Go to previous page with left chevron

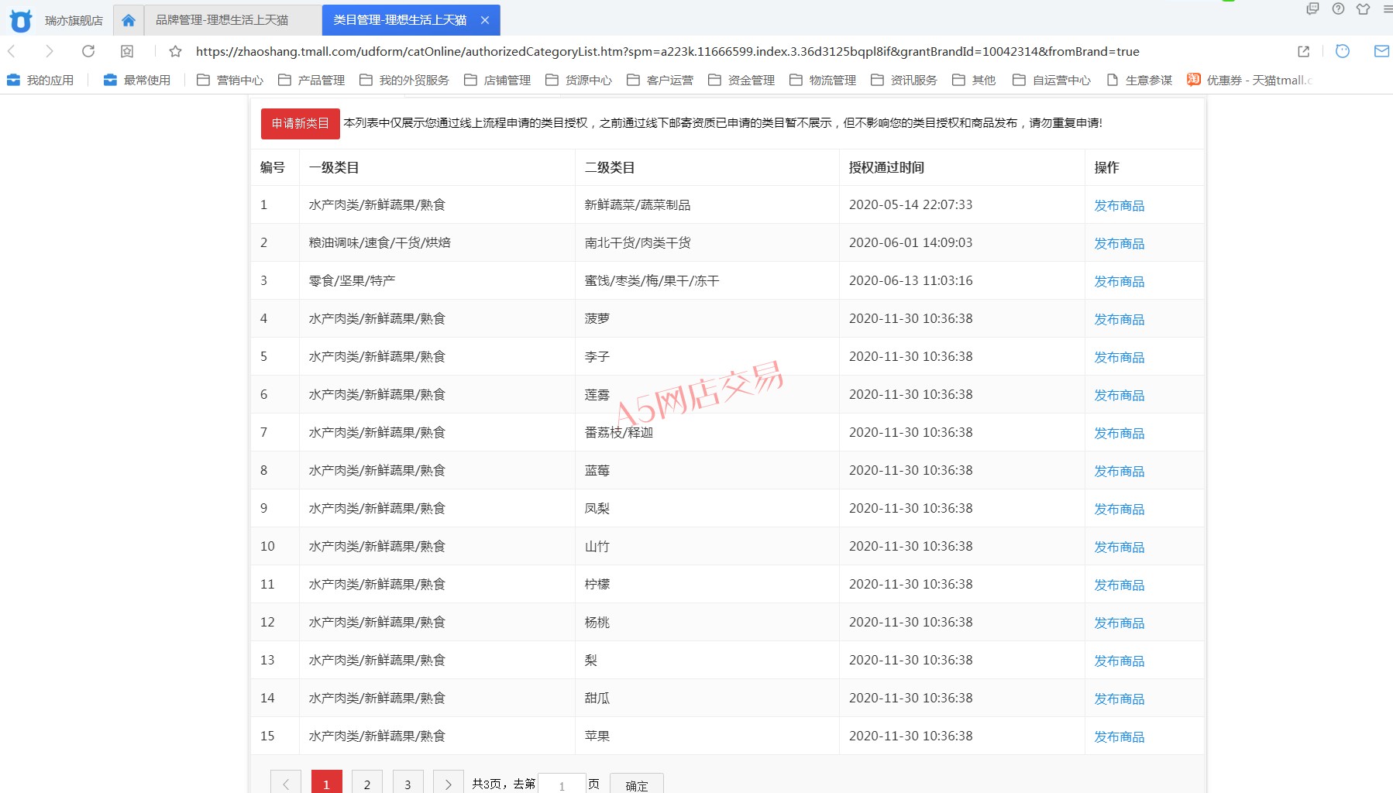[286, 783]
